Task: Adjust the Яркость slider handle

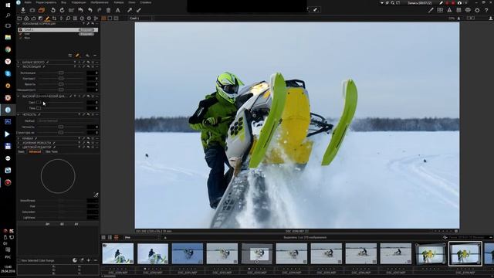Action: 61,84
